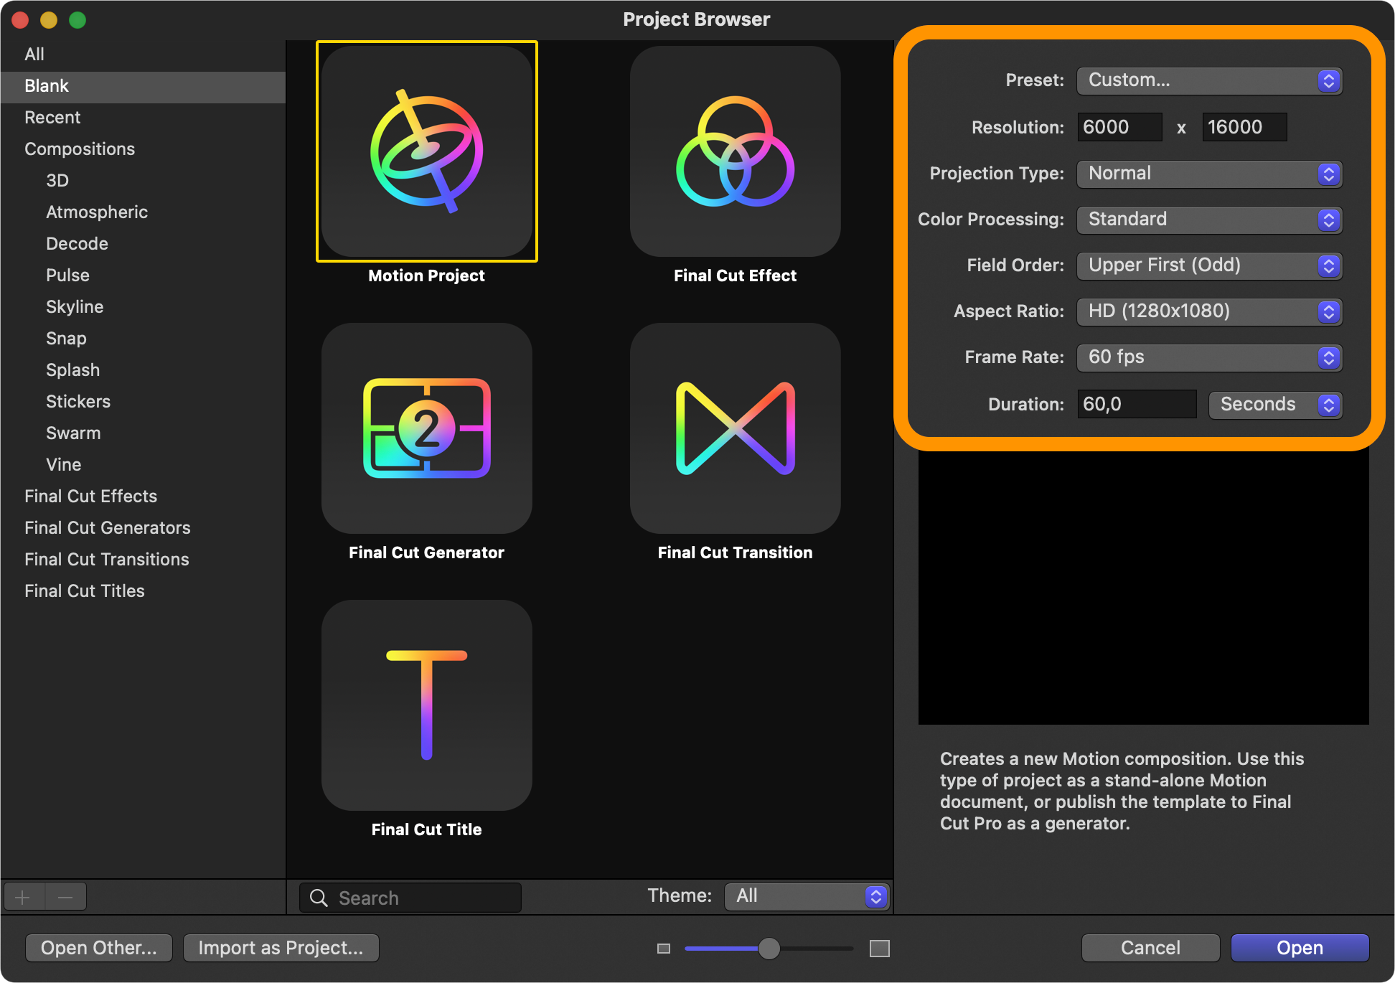Image resolution: width=1395 pixels, height=983 pixels.
Task: Click the Open Other... button
Action: pyautogui.click(x=99, y=948)
